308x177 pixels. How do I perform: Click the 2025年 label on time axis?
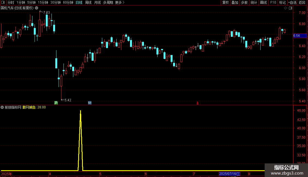tap(7, 174)
